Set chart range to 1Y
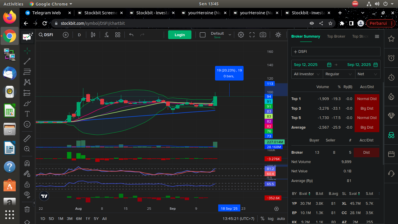398x224 pixels. [x=88, y=218]
